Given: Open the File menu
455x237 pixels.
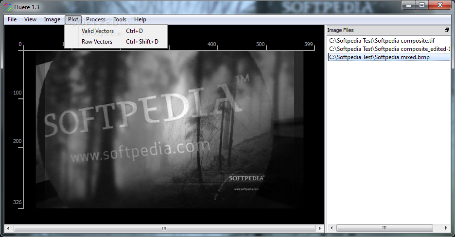Looking at the screenshot, I should tap(12, 19).
